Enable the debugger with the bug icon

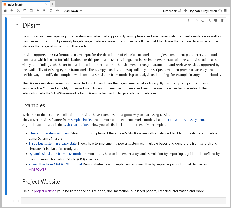(186, 11)
